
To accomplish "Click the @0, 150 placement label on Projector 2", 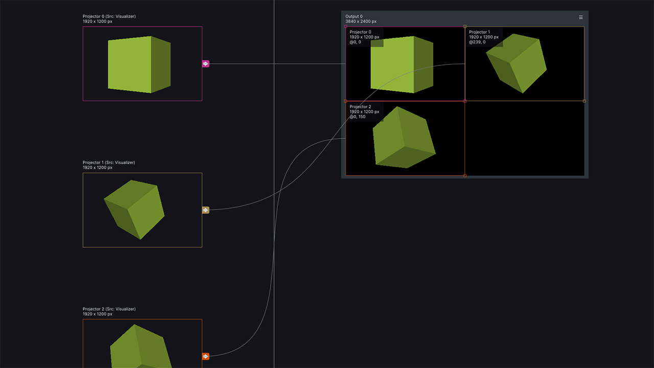I will tap(357, 117).
